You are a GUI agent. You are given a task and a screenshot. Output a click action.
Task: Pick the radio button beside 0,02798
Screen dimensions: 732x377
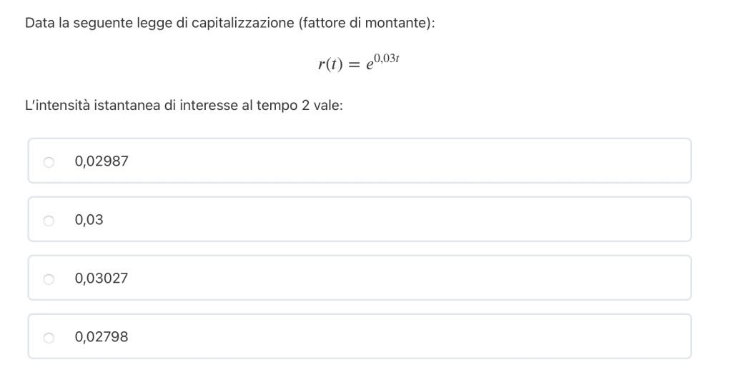(x=49, y=338)
